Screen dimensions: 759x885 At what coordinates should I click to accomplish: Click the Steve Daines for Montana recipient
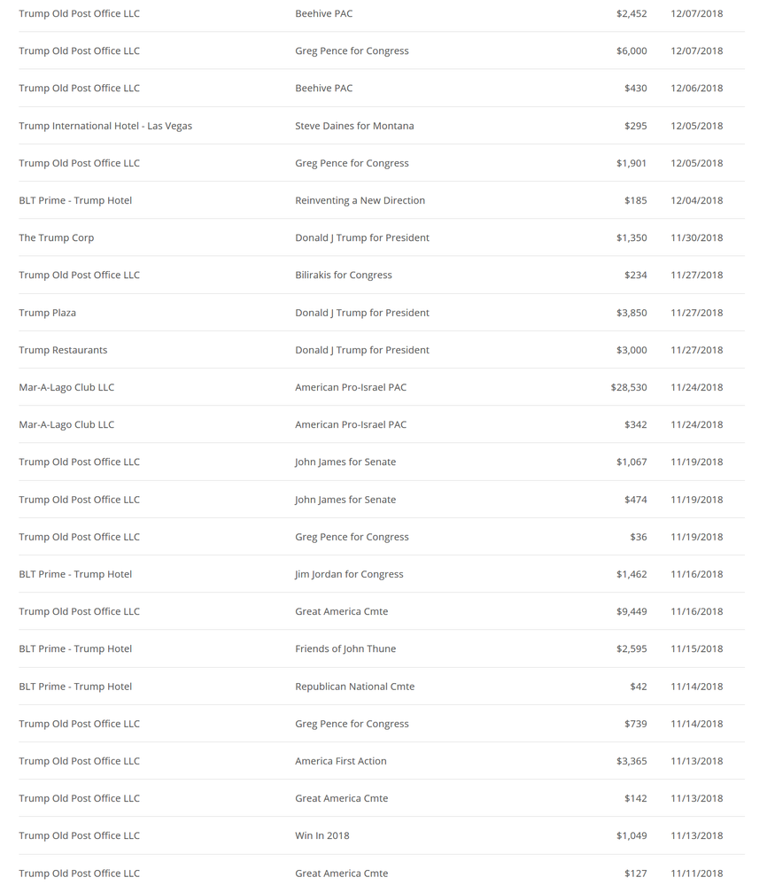[354, 126]
